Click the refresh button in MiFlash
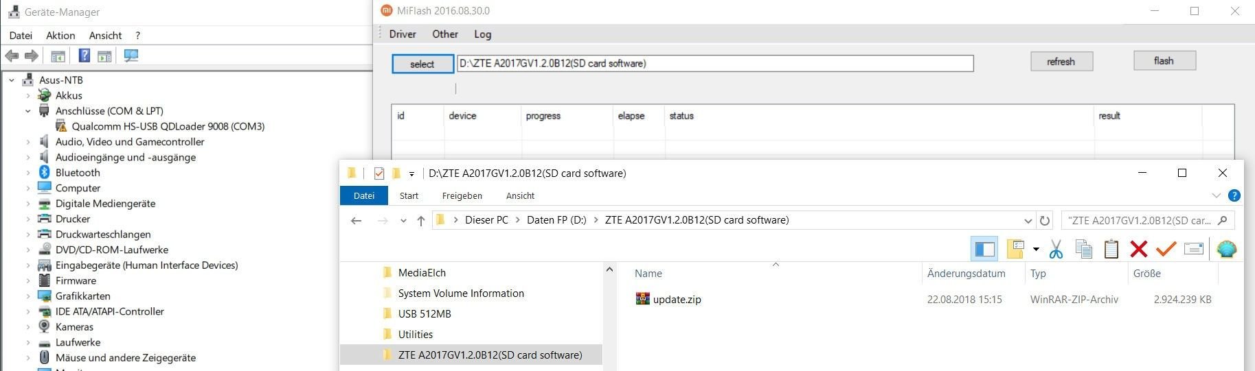 click(x=1061, y=62)
